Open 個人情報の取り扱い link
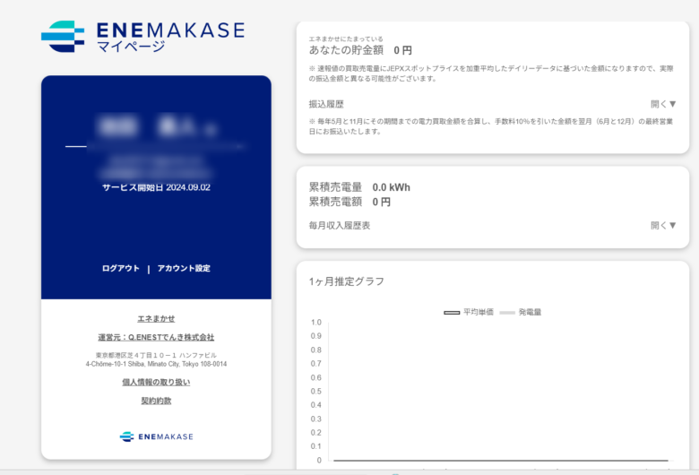 [x=156, y=382]
